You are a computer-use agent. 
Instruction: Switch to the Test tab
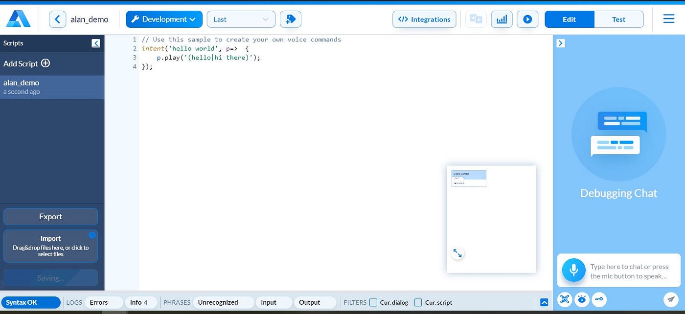[x=618, y=19]
